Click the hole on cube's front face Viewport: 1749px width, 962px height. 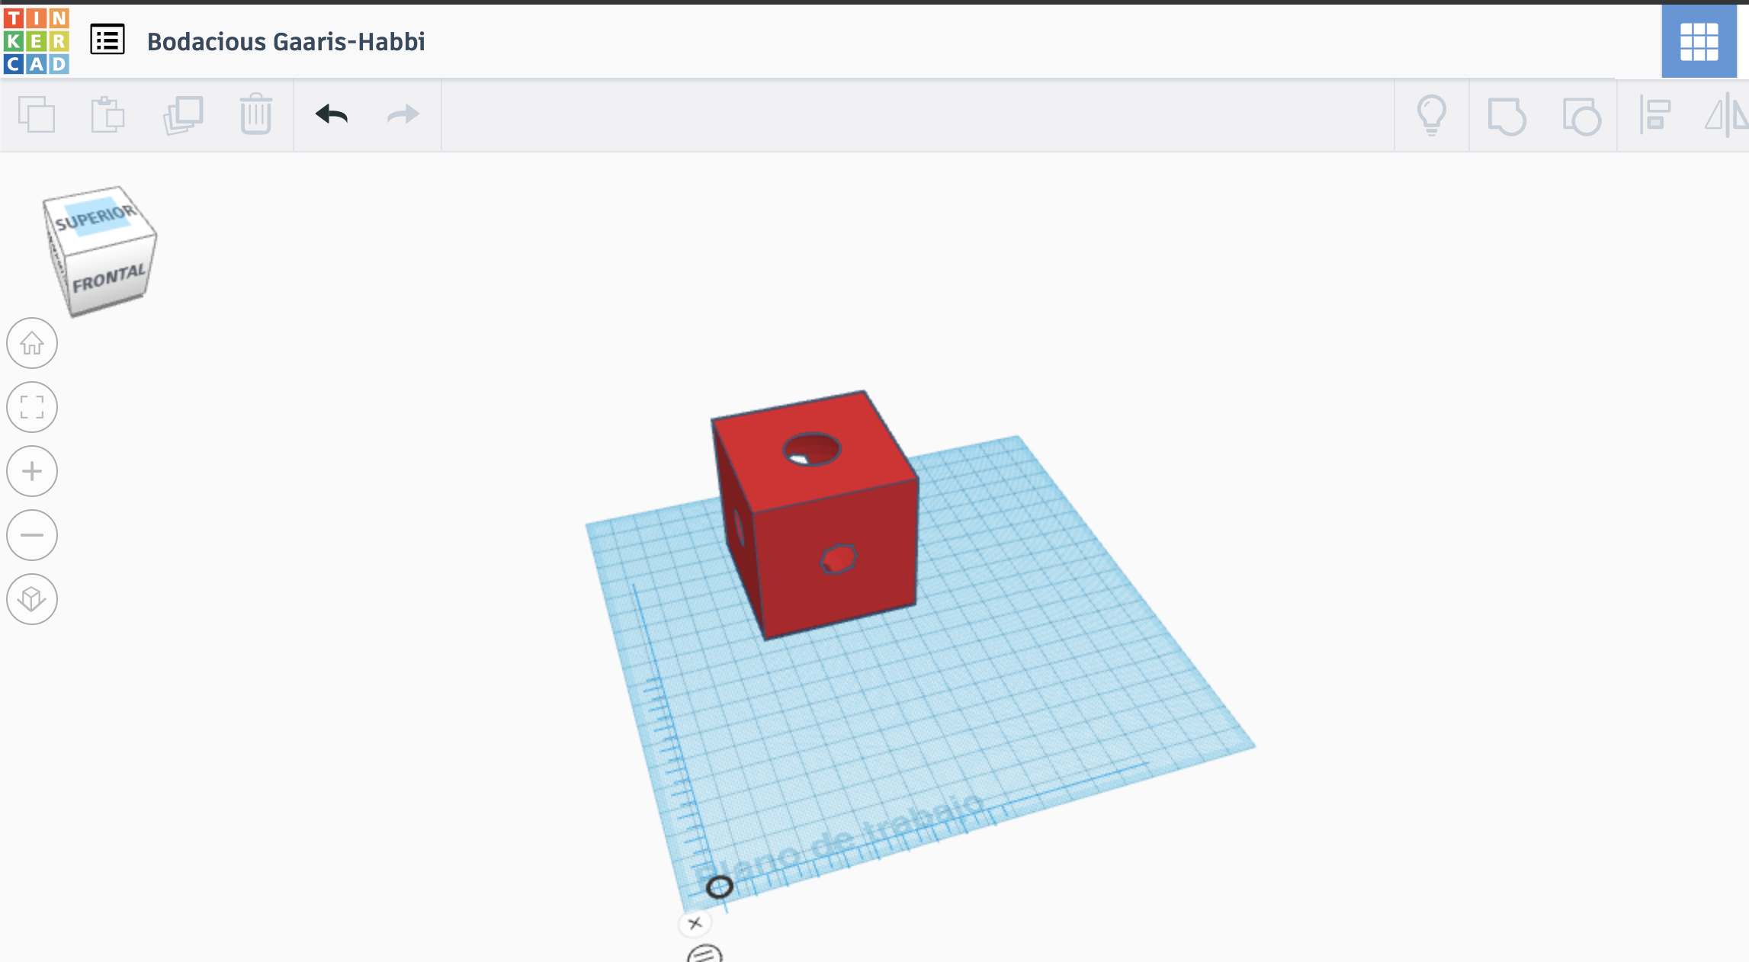839,559
